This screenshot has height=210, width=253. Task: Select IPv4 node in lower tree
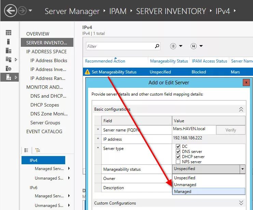(x=43, y=160)
